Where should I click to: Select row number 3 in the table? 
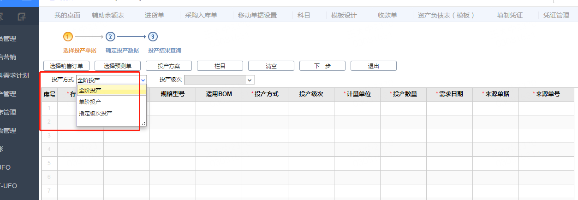pos(49,136)
